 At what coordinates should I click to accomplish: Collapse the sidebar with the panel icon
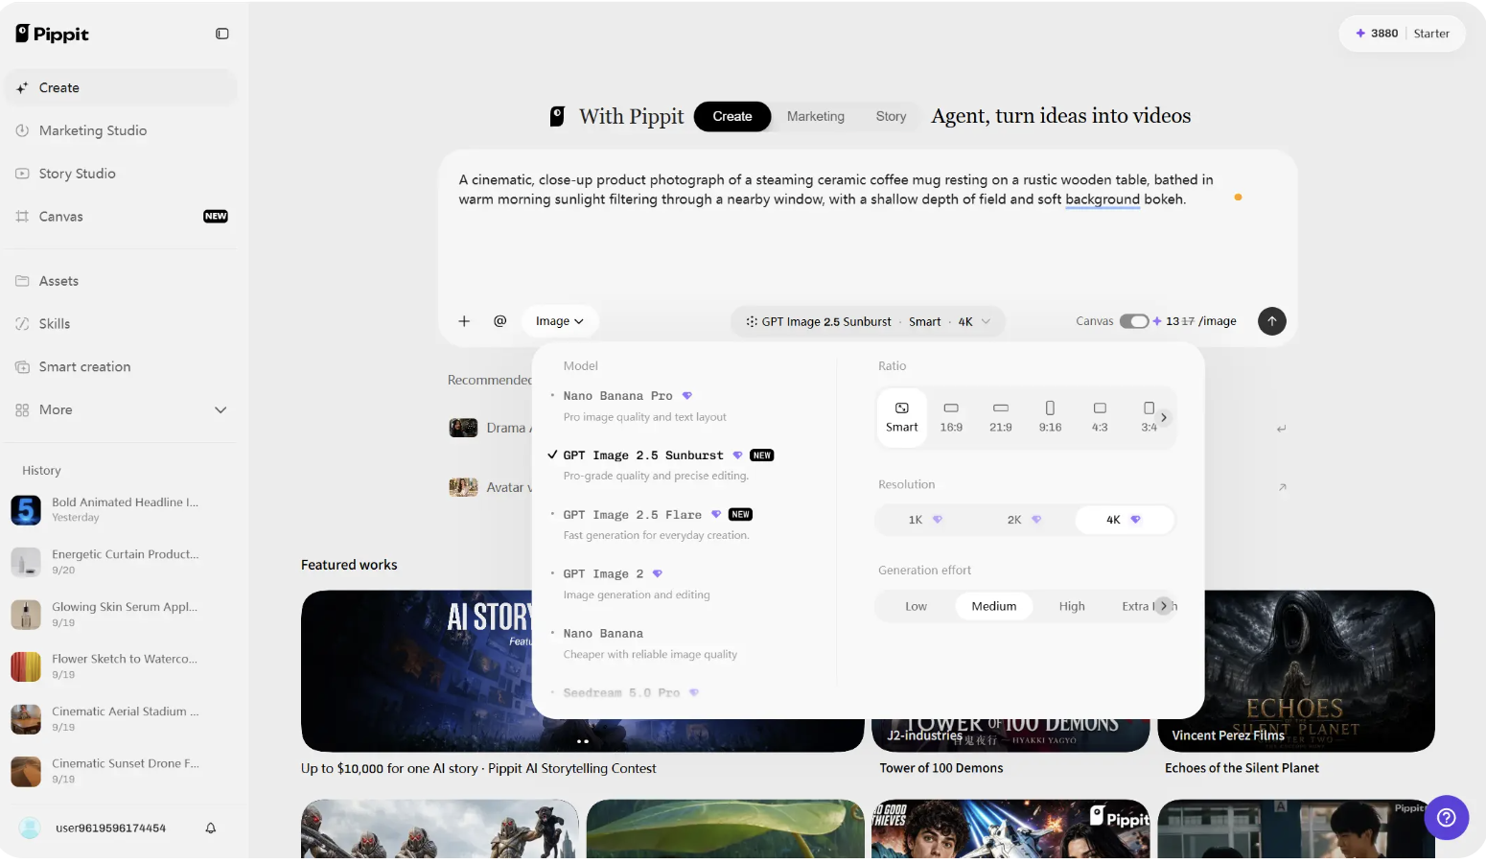[222, 34]
